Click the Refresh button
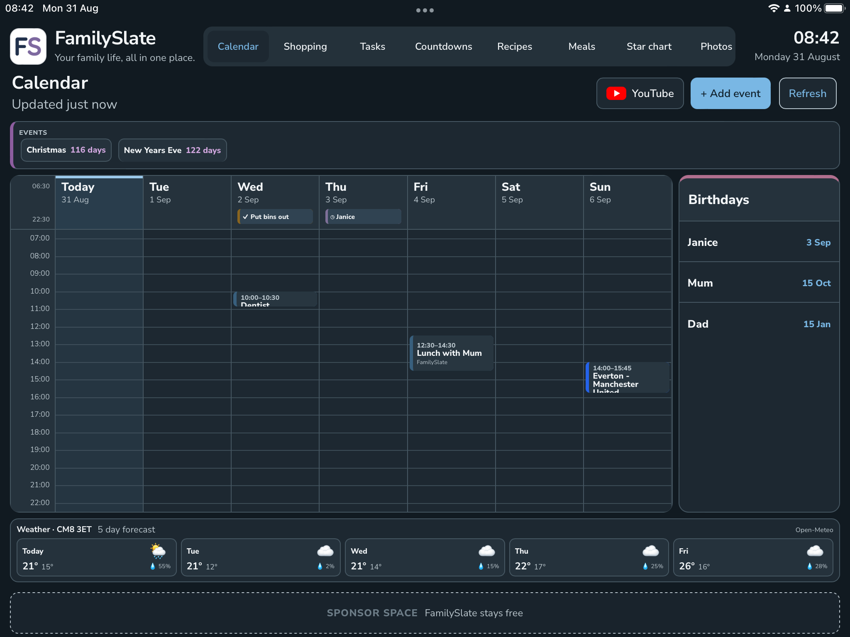Image resolution: width=850 pixels, height=637 pixels. pos(808,93)
